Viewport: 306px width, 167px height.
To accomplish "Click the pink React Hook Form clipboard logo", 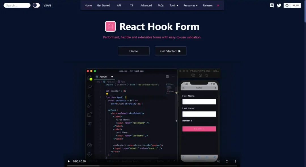I will tap(110, 26).
